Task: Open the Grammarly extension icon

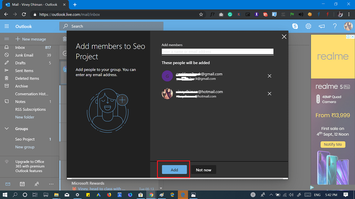Action: coord(230,15)
